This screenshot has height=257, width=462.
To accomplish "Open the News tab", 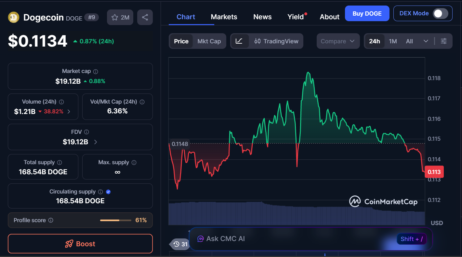I will (262, 17).
